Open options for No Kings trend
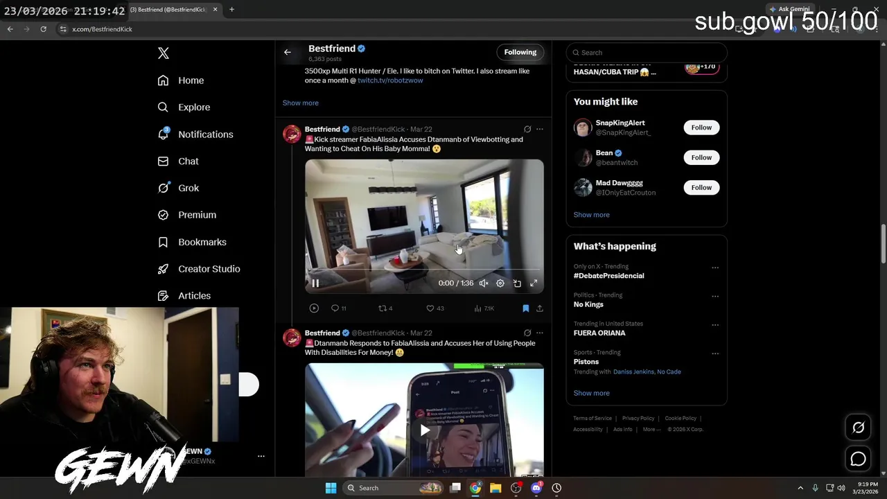Image resolution: width=887 pixels, height=499 pixels. (x=715, y=296)
